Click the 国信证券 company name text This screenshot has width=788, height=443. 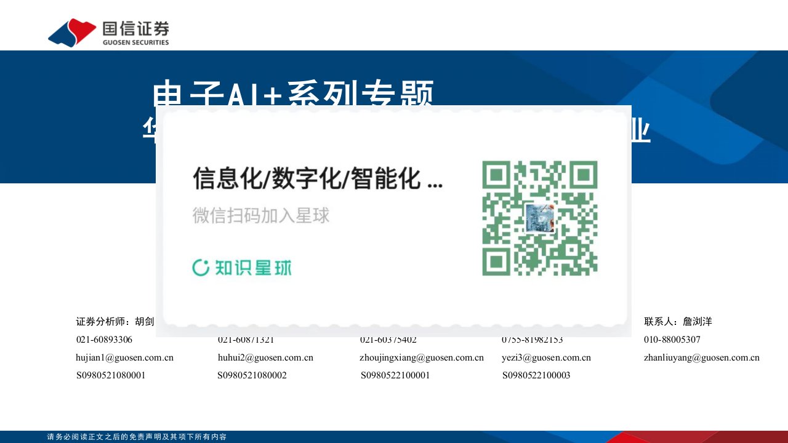pyautogui.click(x=135, y=29)
